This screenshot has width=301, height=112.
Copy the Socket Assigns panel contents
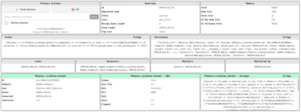coord(287,76)
